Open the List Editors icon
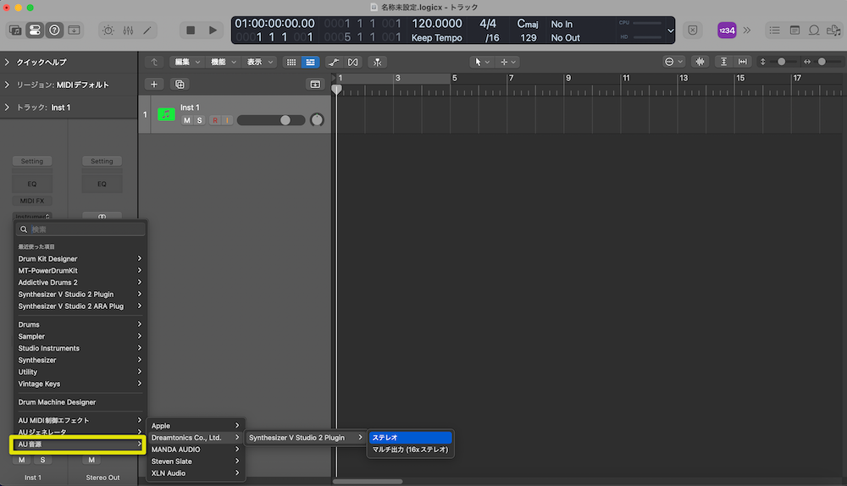 [x=775, y=30]
